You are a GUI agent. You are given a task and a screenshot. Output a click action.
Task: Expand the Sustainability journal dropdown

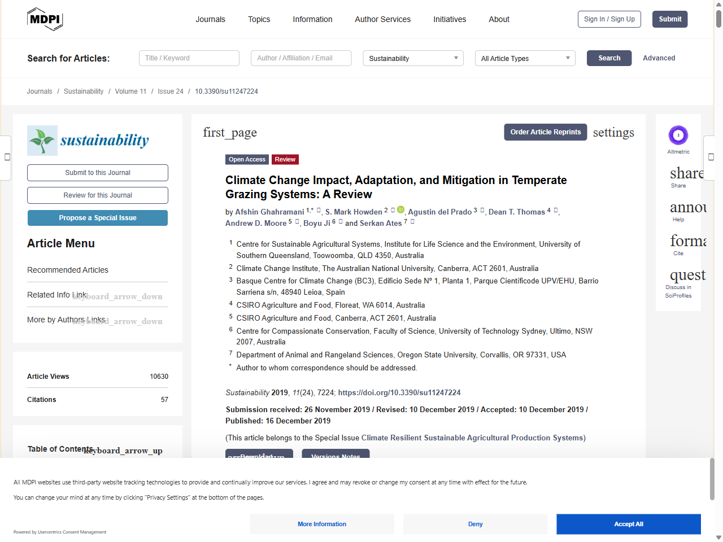pyautogui.click(x=413, y=58)
